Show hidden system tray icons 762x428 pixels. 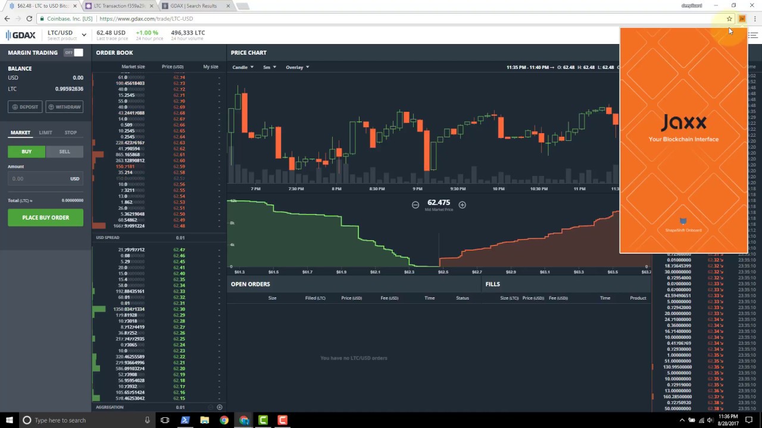(x=682, y=420)
